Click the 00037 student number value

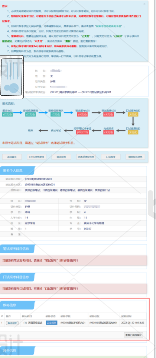coord(88,229)
